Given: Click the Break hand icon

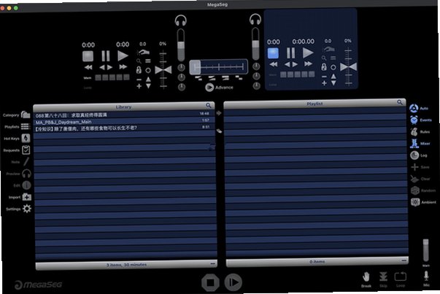Looking at the screenshot, I should click(x=366, y=277).
